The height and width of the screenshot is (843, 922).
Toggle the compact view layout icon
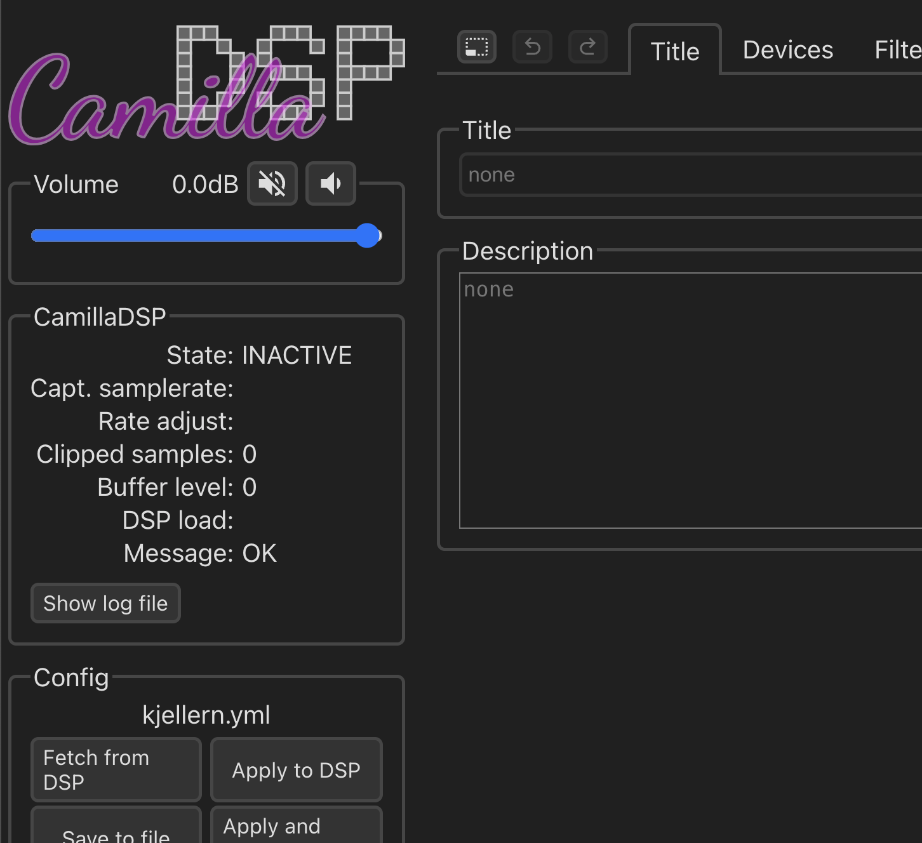click(x=476, y=47)
